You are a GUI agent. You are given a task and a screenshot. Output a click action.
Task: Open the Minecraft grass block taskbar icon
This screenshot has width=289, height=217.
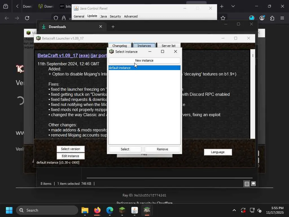(122, 210)
